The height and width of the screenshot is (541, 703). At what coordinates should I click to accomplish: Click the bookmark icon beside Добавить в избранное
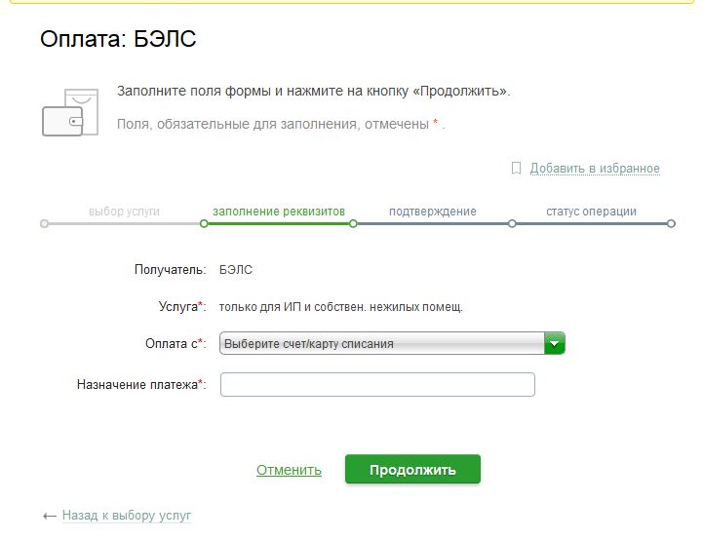tap(516, 169)
